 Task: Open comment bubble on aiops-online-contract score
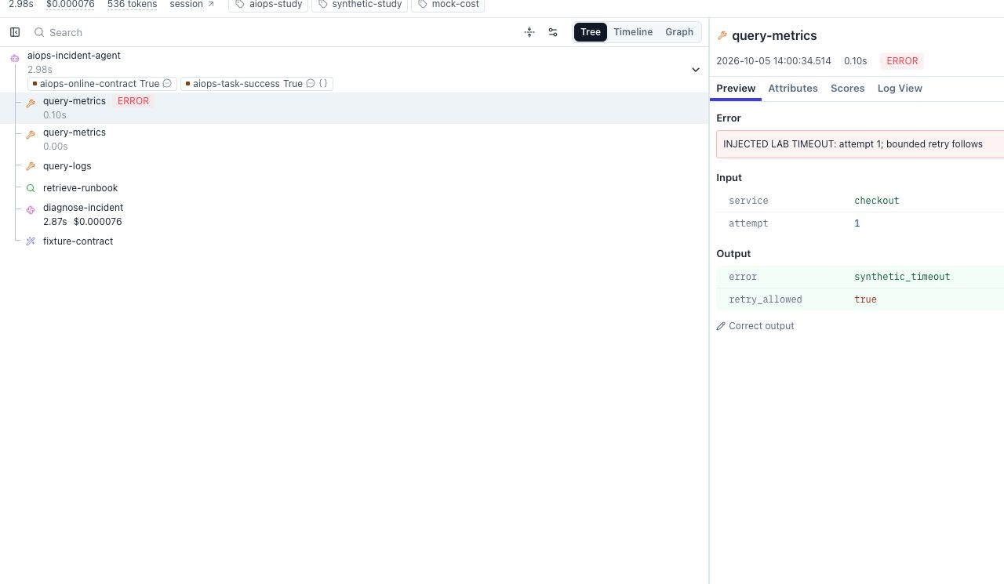tap(167, 84)
